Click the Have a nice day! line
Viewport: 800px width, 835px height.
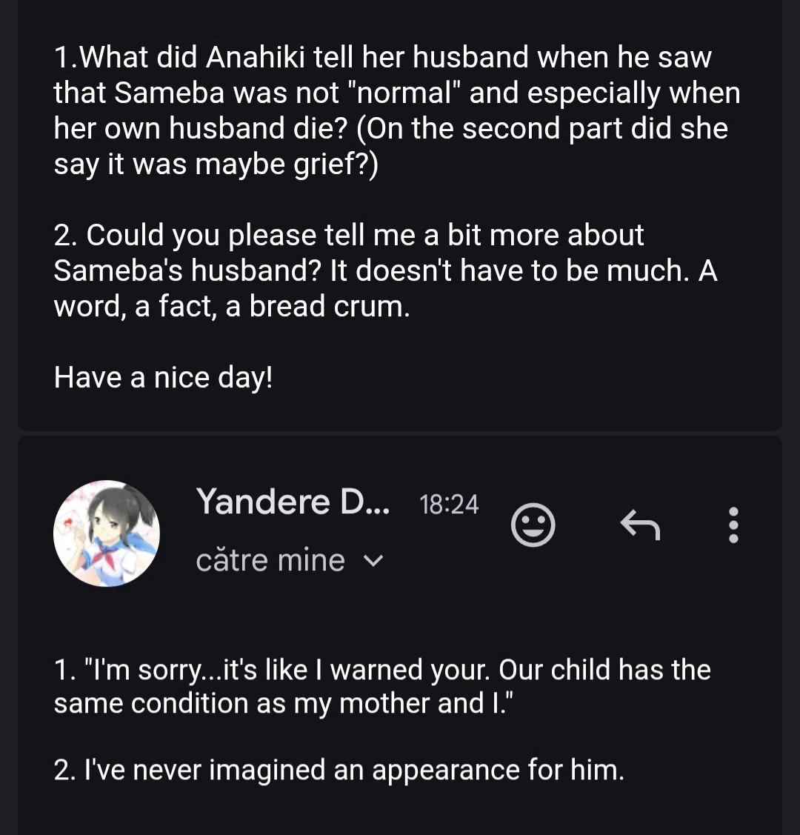pyautogui.click(x=164, y=378)
